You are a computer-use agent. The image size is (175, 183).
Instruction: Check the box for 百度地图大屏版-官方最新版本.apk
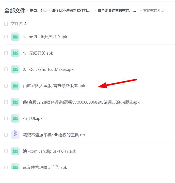point(6,86)
